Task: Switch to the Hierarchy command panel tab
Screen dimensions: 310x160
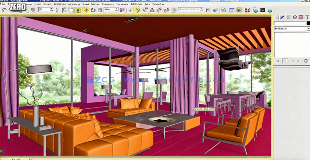Action: tap(288, 18)
